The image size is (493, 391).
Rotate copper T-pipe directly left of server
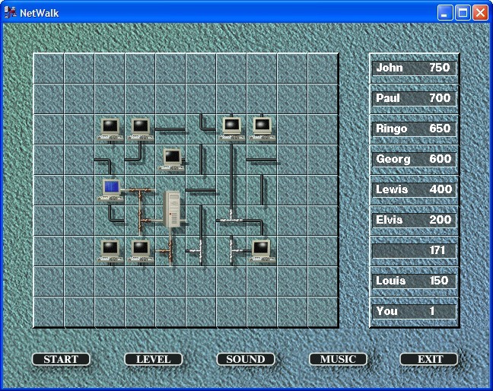coord(141,221)
